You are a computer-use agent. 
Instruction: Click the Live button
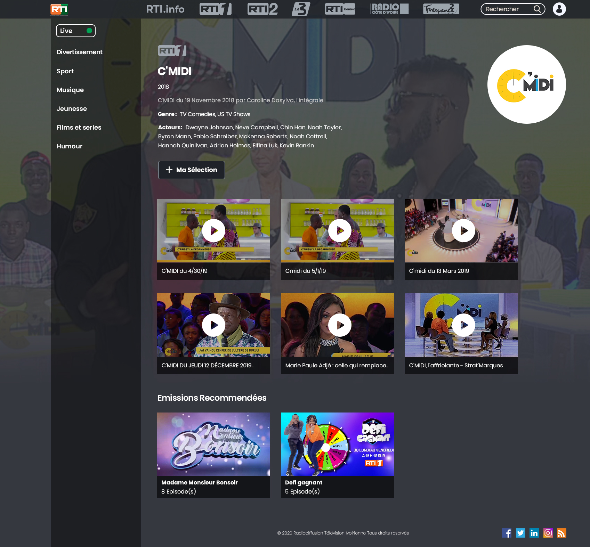tap(76, 31)
